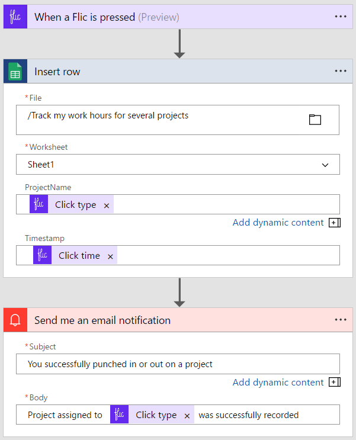
Task: Remove Click type token from email Body
Action: click(x=187, y=415)
